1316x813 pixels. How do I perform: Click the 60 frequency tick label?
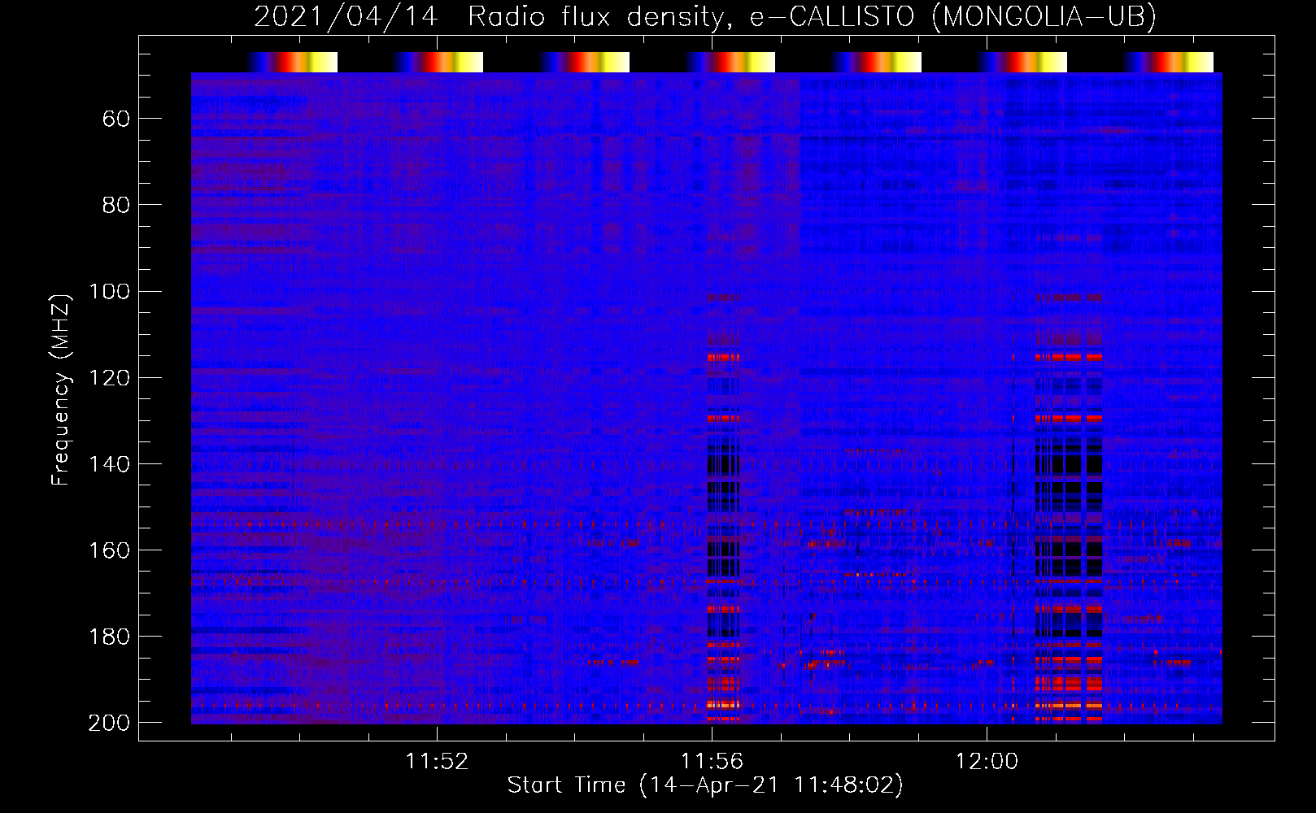click(x=116, y=120)
